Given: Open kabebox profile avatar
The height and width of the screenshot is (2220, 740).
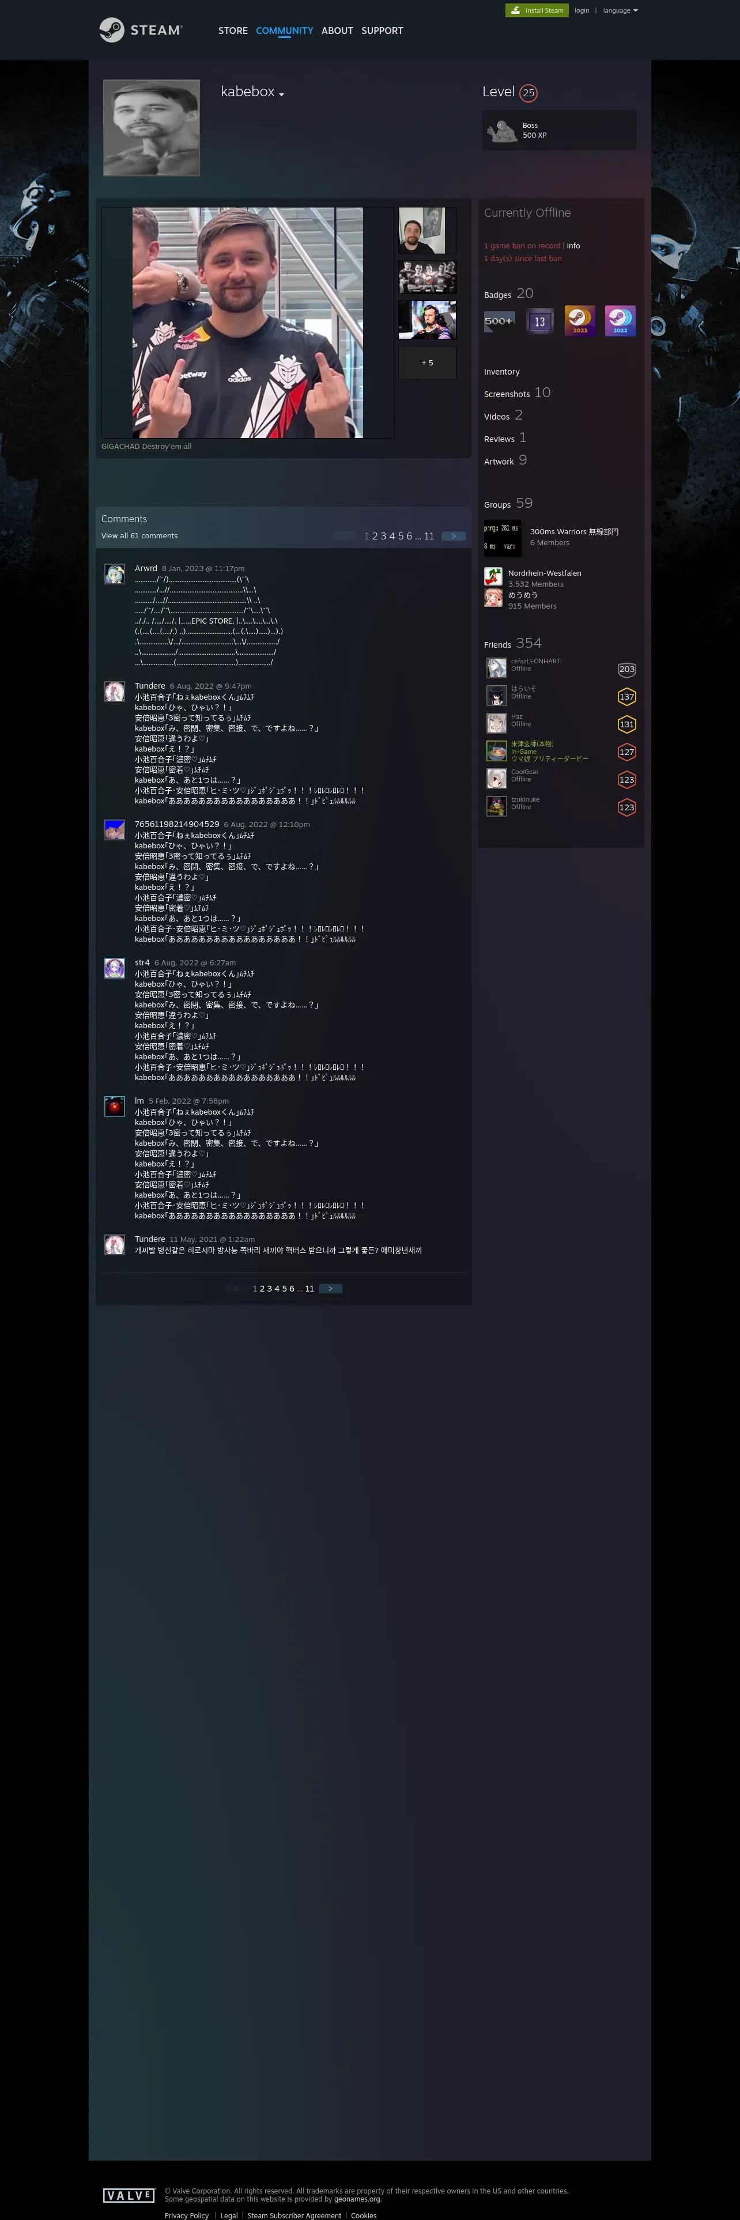Looking at the screenshot, I should pos(152,127).
